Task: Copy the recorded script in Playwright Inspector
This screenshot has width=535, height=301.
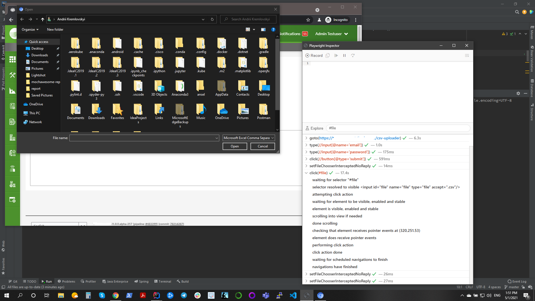Action: click(328, 55)
